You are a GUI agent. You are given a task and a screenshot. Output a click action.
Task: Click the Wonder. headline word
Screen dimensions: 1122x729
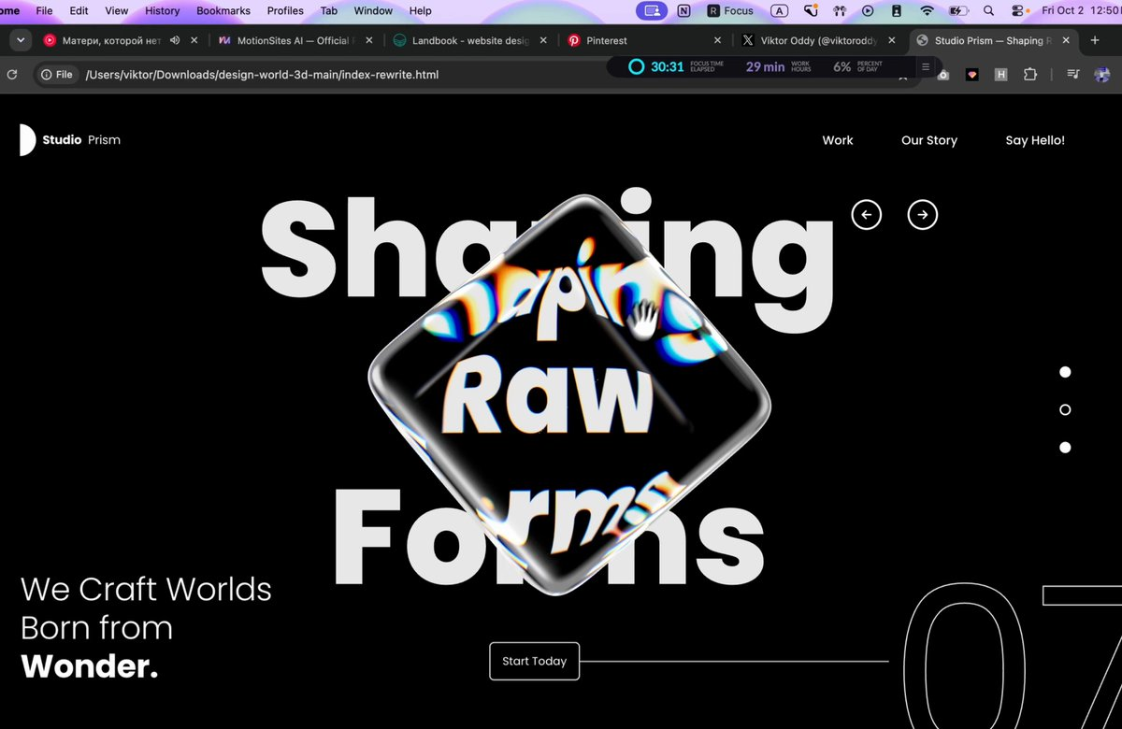click(90, 666)
